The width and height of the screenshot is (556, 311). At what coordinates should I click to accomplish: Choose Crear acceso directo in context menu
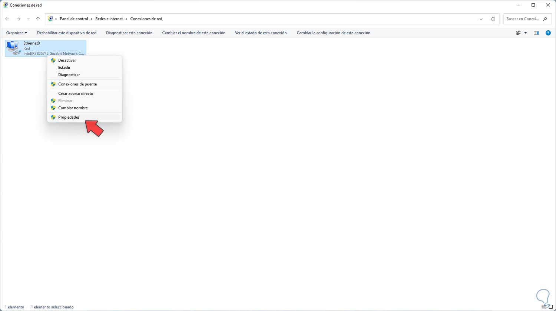pyautogui.click(x=85, y=94)
